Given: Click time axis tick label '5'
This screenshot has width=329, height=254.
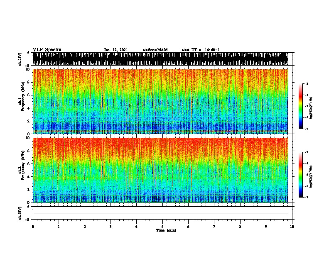Looking at the screenshot, I should [x=162, y=227].
